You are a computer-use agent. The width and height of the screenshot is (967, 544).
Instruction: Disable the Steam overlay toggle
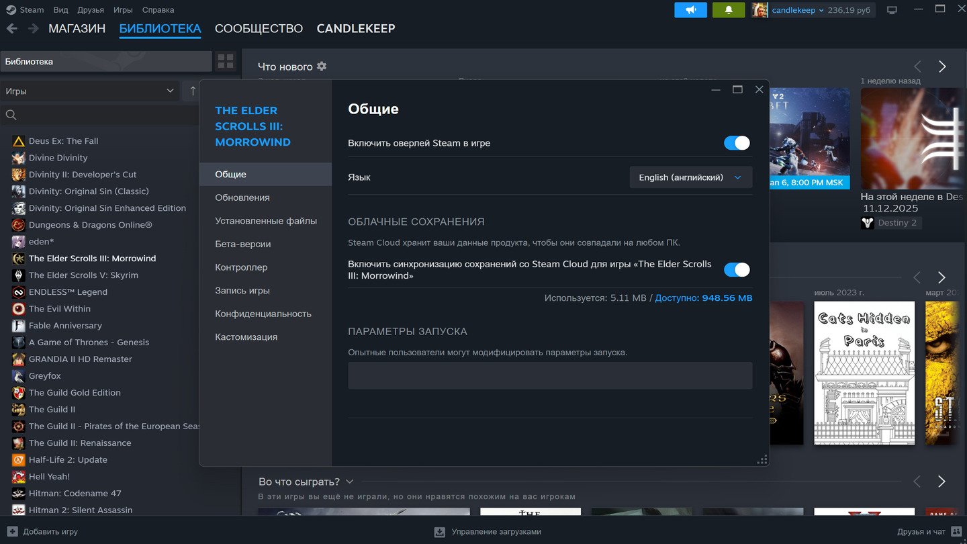pyautogui.click(x=737, y=143)
